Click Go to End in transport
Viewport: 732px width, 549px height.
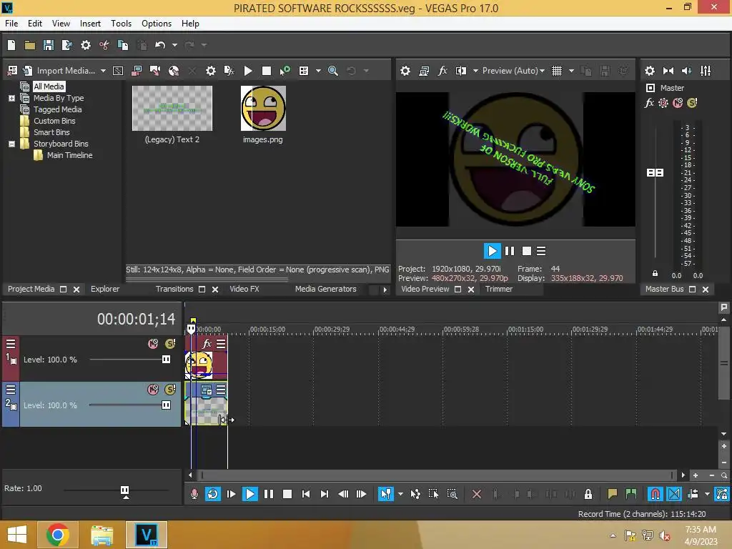(x=325, y=494)
